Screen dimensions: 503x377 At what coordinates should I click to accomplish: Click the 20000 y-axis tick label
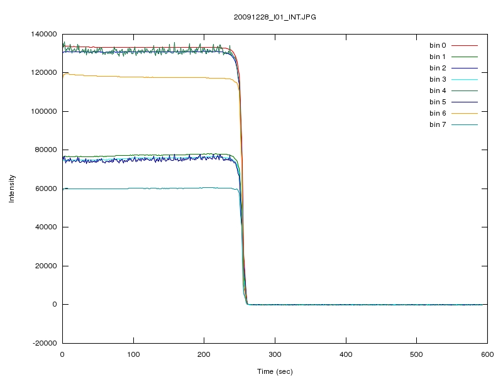46,266
